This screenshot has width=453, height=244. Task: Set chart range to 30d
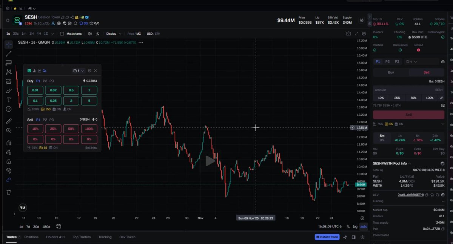36,227
